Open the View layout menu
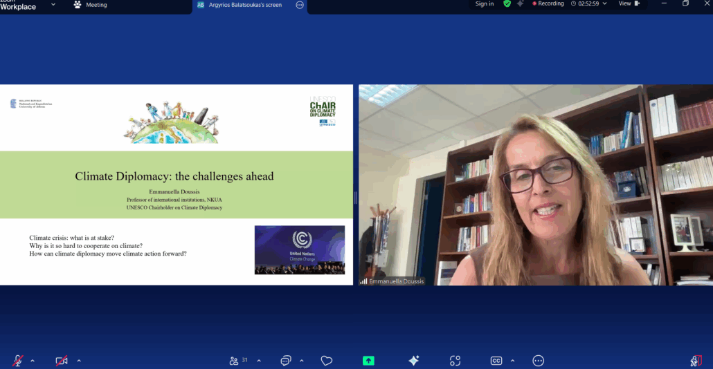This screenshot has width=713, height=369. coord(629,3)
